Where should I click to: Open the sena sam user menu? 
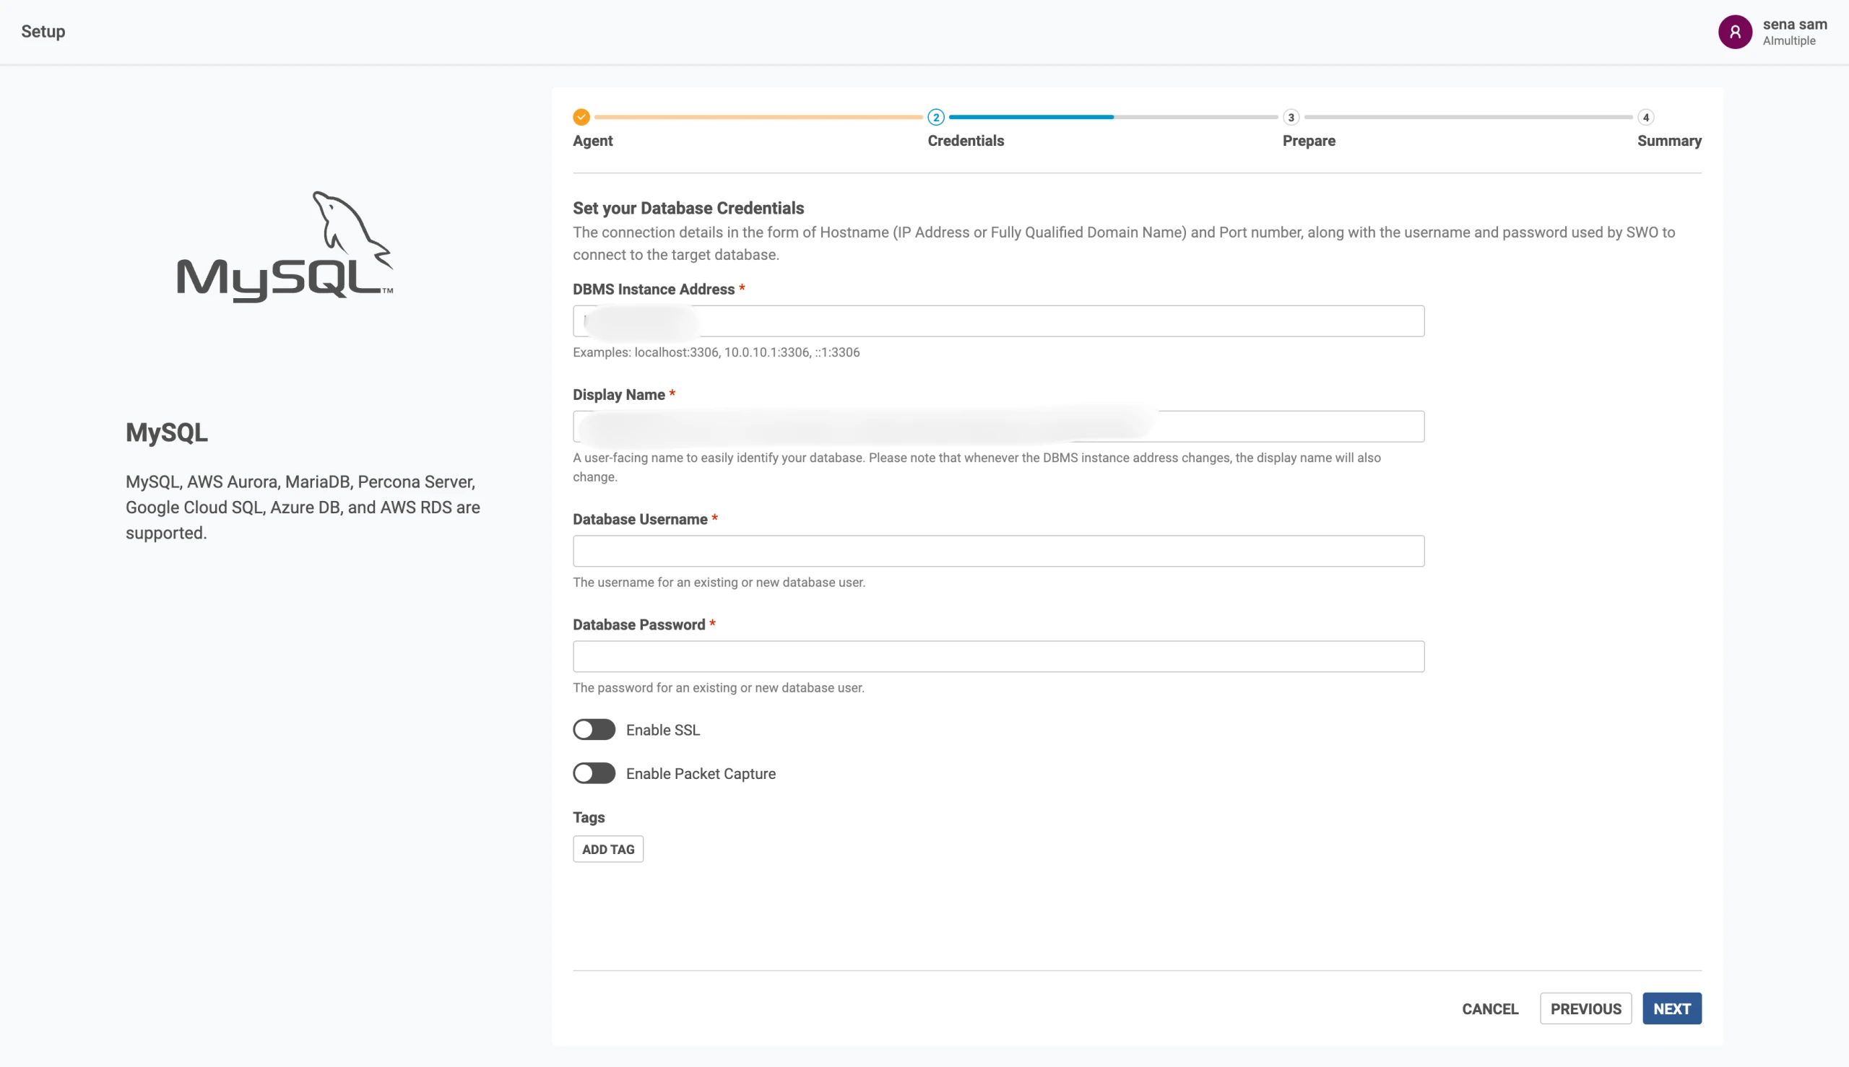click(1772, 32)
